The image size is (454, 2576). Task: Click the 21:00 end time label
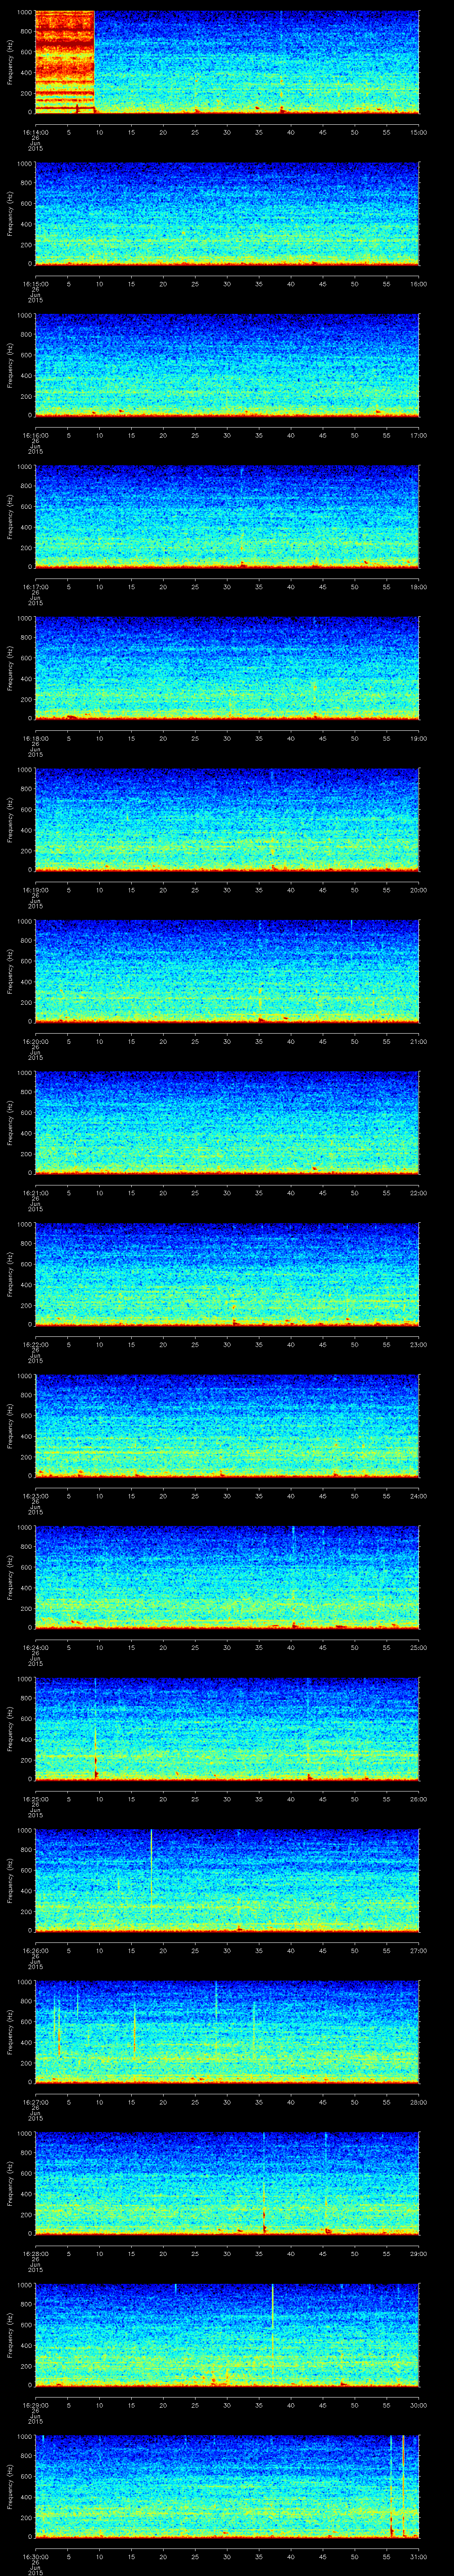[419, 1041]
